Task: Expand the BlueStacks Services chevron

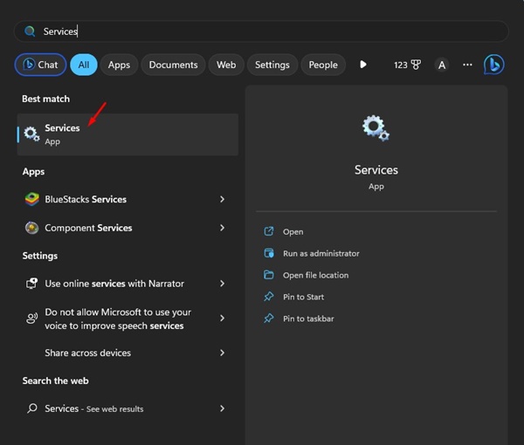Action: pyautogui.click(x=222, y=199)
